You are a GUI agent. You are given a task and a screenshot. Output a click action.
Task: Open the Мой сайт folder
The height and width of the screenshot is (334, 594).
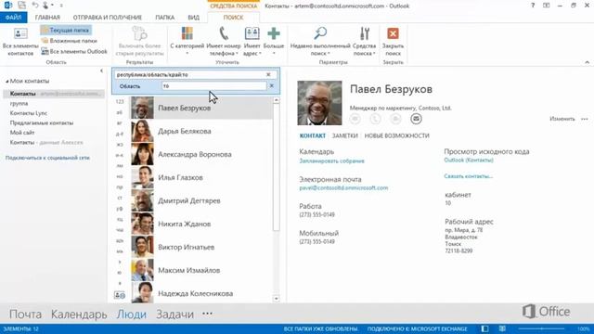coord(22,133)
